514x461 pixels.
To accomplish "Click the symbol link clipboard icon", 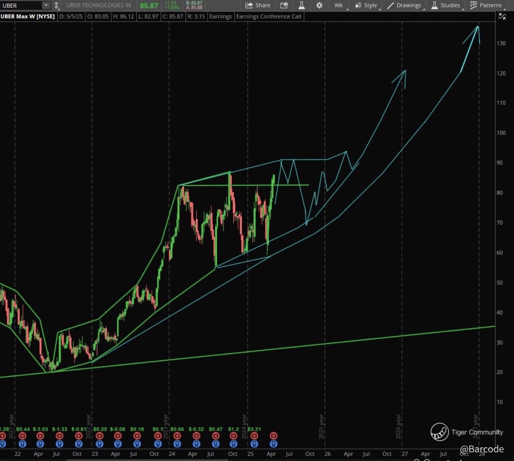I will point(56,5).
